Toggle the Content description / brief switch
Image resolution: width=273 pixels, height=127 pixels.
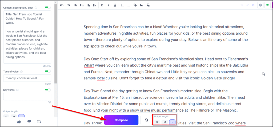tap(48, 7)
